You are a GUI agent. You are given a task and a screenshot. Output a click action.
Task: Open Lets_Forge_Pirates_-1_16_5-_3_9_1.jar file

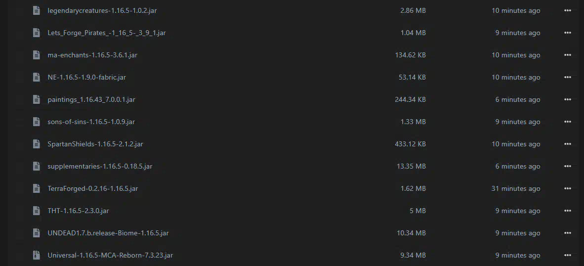[x=107, y=33]
